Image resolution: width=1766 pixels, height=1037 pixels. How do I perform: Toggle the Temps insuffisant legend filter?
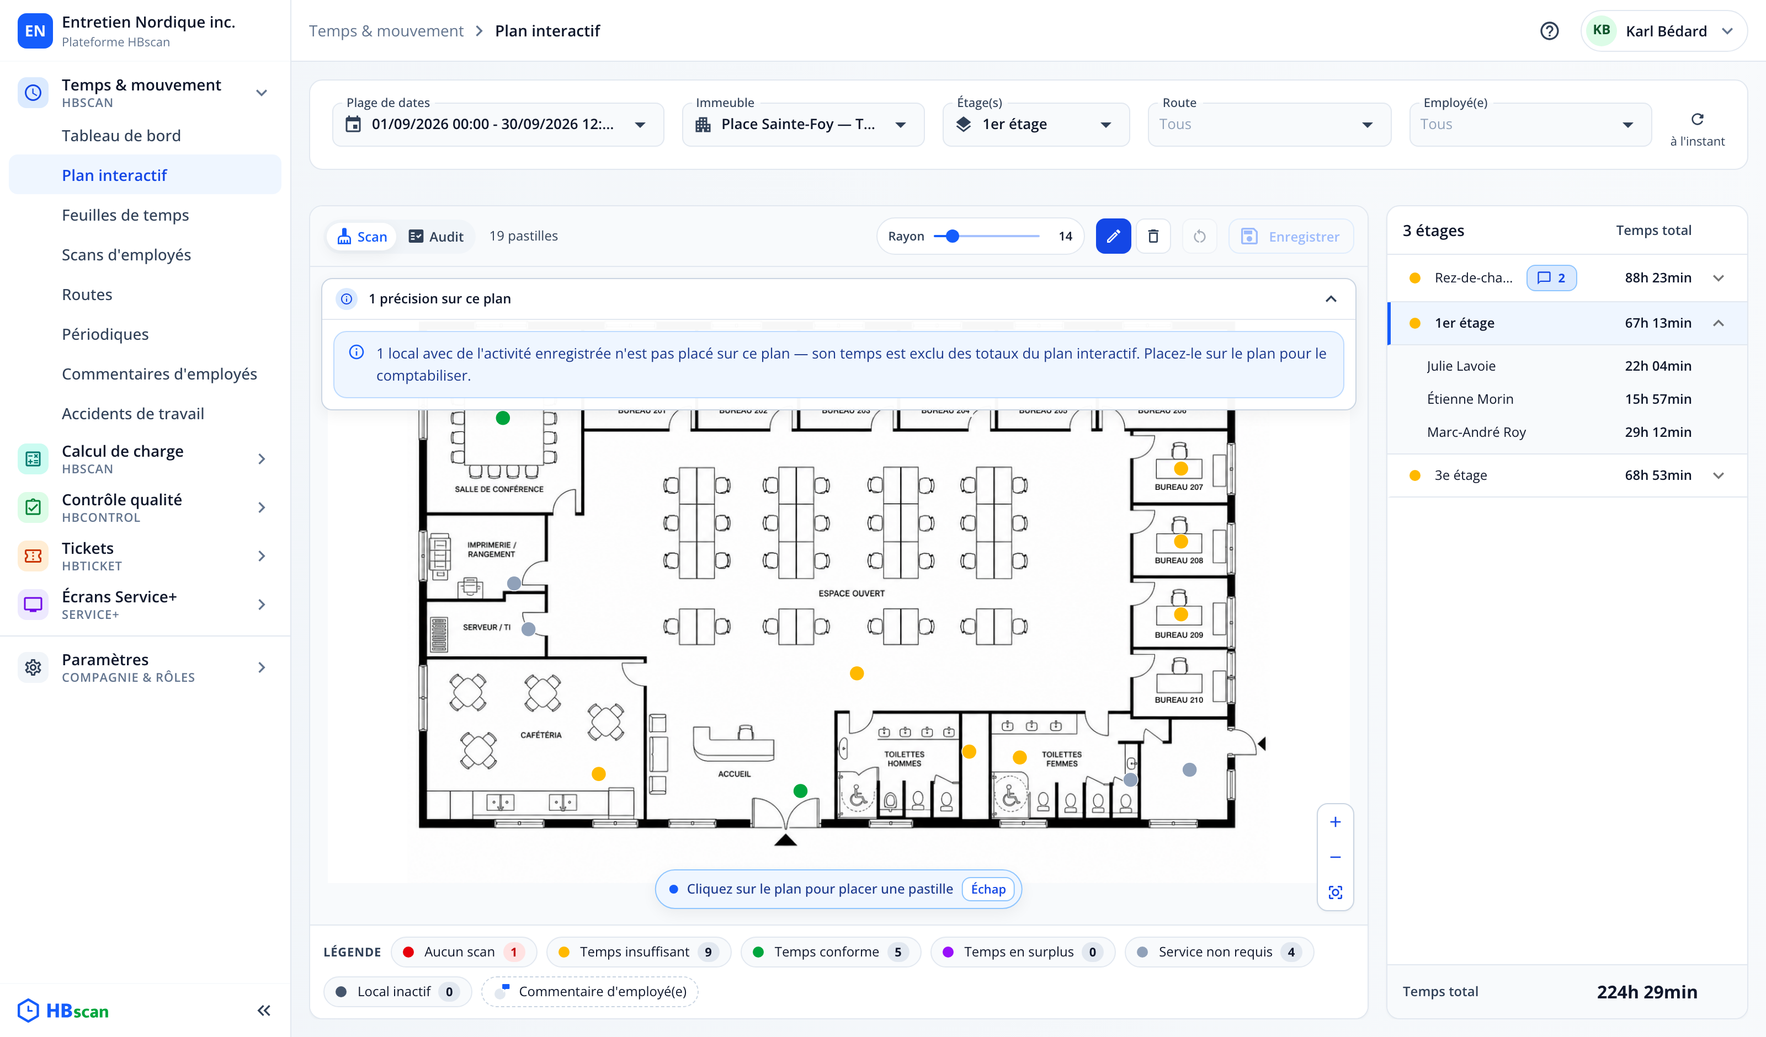pyautogui.click(x=638, y=952)
